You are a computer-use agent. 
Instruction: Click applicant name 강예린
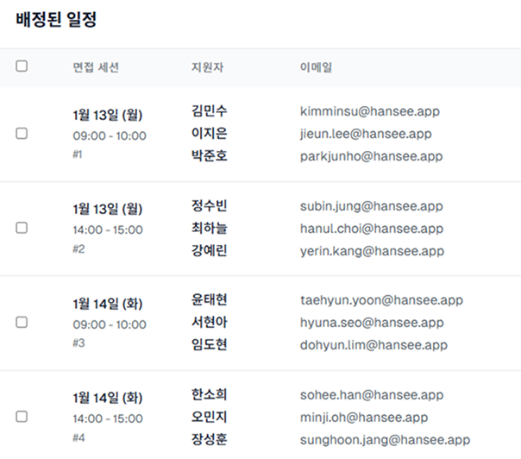tap(209, 251)
